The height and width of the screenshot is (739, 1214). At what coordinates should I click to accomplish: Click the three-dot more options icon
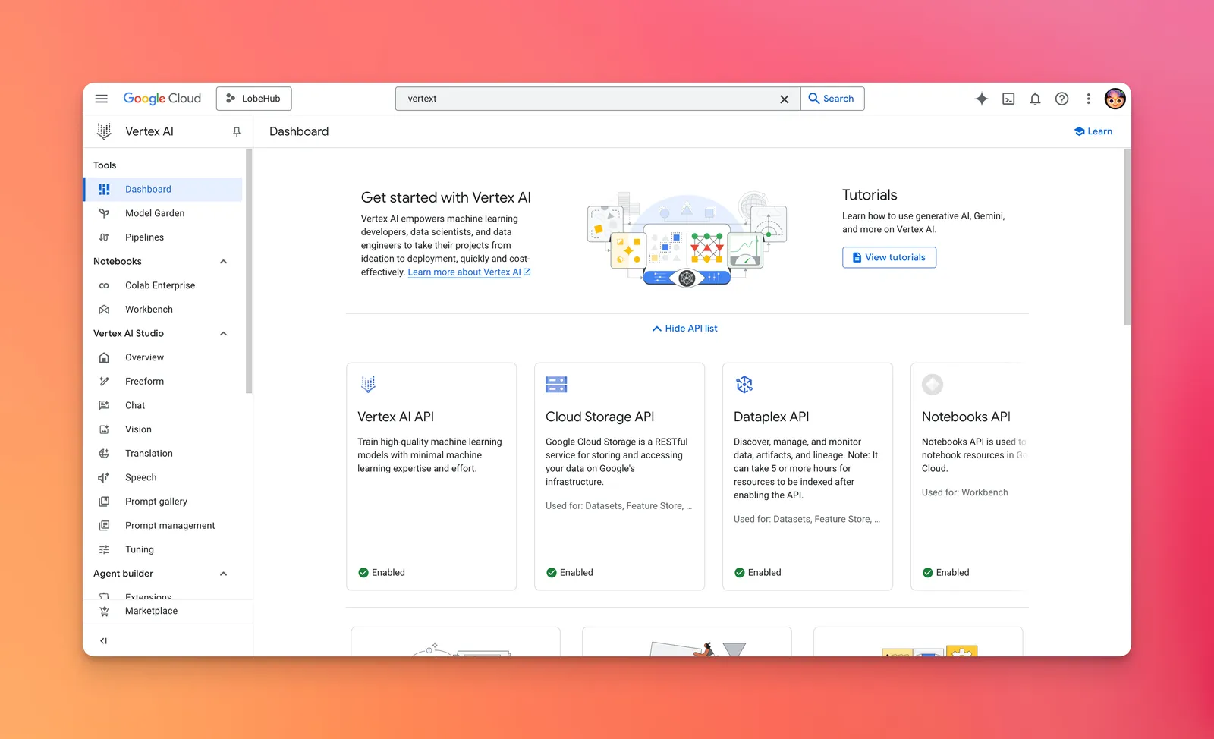click(1088, 99)
